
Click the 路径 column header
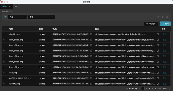tap(97, 29)
